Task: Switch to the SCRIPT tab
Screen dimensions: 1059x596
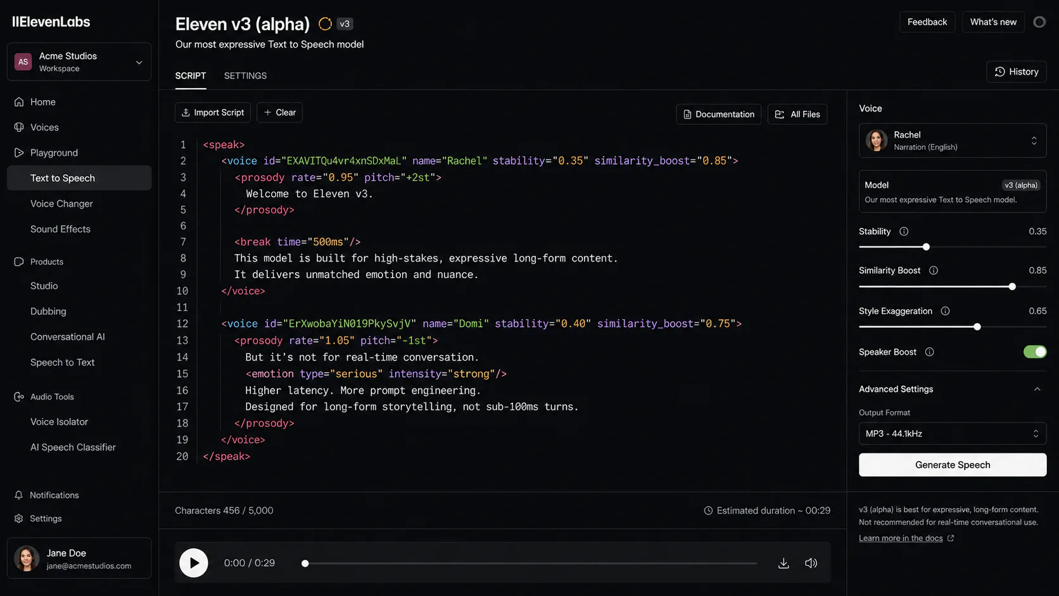Action: tap(191, 75)
